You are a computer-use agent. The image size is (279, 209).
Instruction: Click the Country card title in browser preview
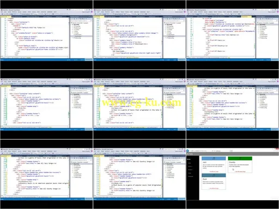232,162
